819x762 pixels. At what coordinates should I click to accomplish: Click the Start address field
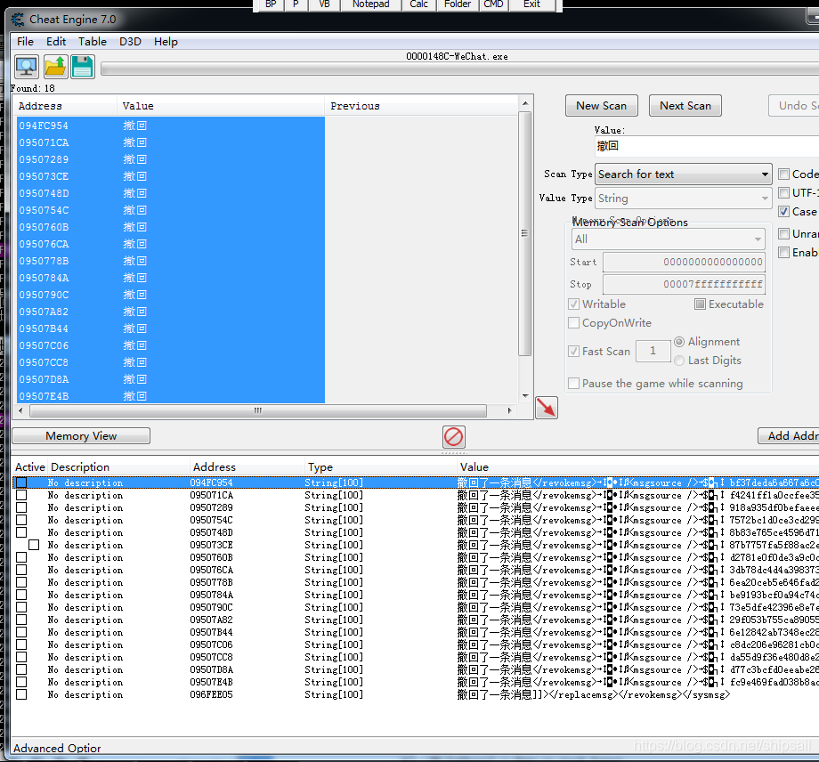click(684, 263)
